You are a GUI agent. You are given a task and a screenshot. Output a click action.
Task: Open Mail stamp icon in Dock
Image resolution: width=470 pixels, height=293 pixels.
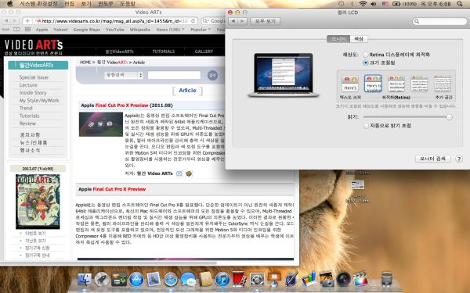154,280
